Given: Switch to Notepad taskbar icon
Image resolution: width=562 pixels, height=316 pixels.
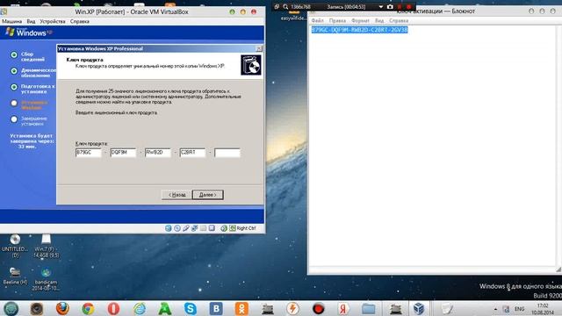Looking at the screenshot, I should (447, 308).
